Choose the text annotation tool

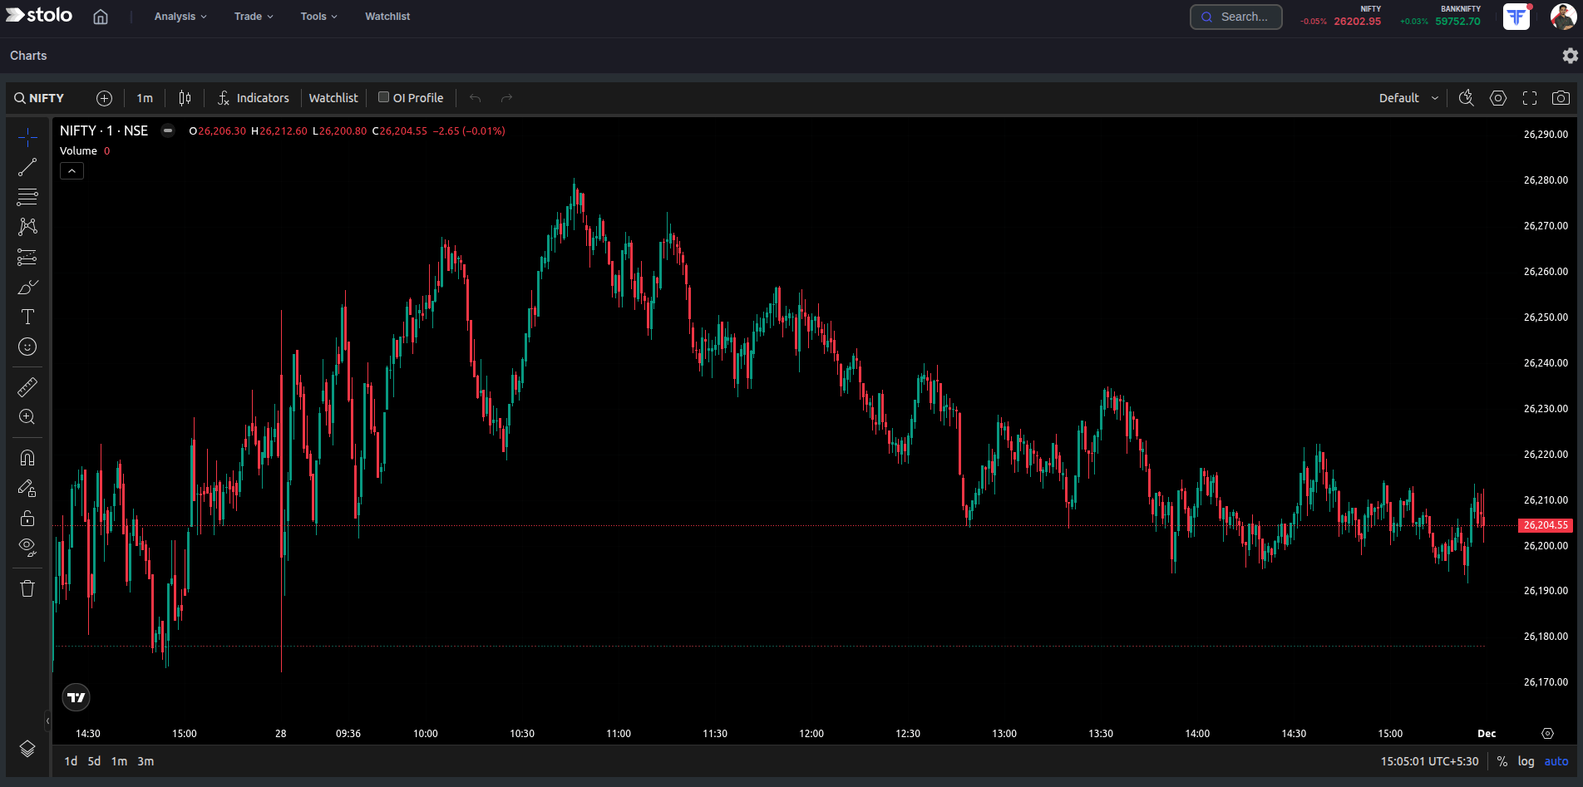[x=27, y=317]
